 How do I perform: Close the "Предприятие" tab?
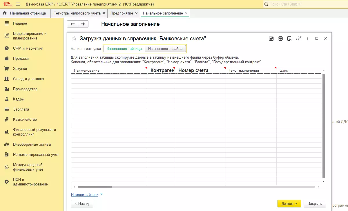click(136, 13)
